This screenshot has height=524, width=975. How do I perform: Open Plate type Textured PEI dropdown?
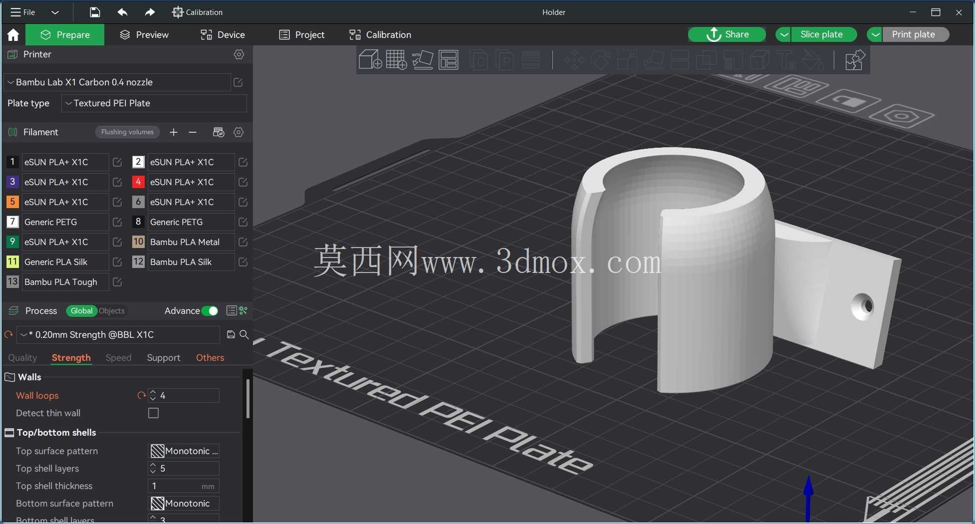154,103
